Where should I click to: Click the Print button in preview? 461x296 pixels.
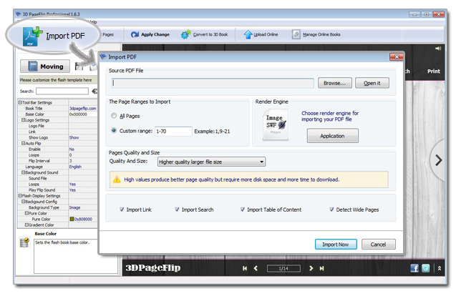[434, 71]
